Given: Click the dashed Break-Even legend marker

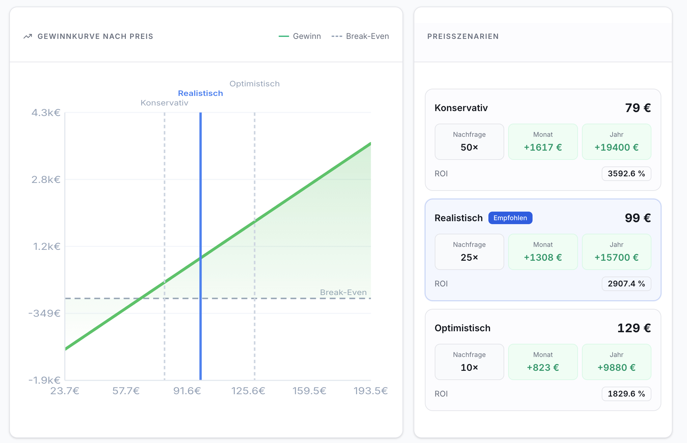Looking at the screenshot, I should (x=337, y=36).
